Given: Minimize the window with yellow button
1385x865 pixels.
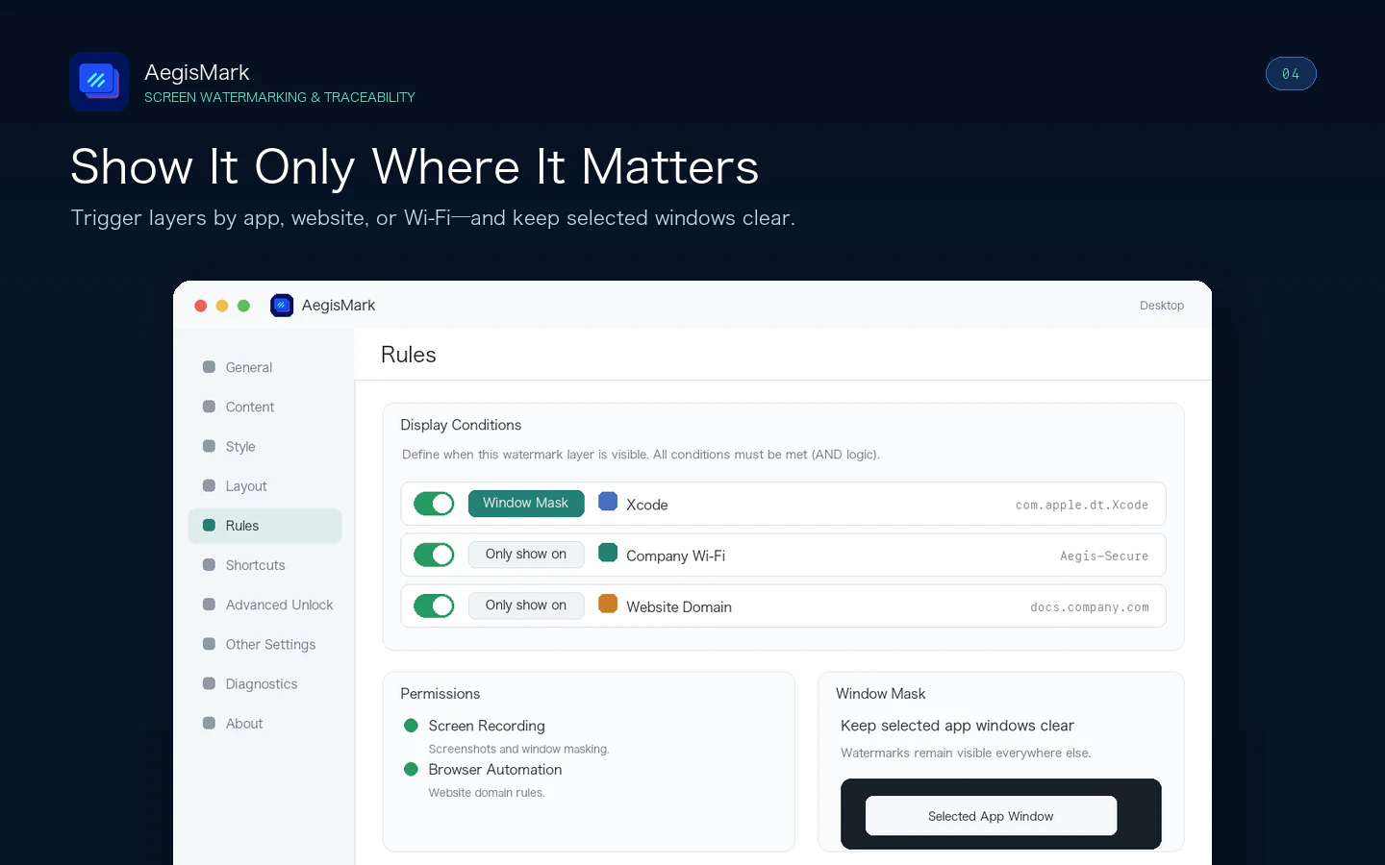Looking at the screenshot, I should tap(222, 306).
